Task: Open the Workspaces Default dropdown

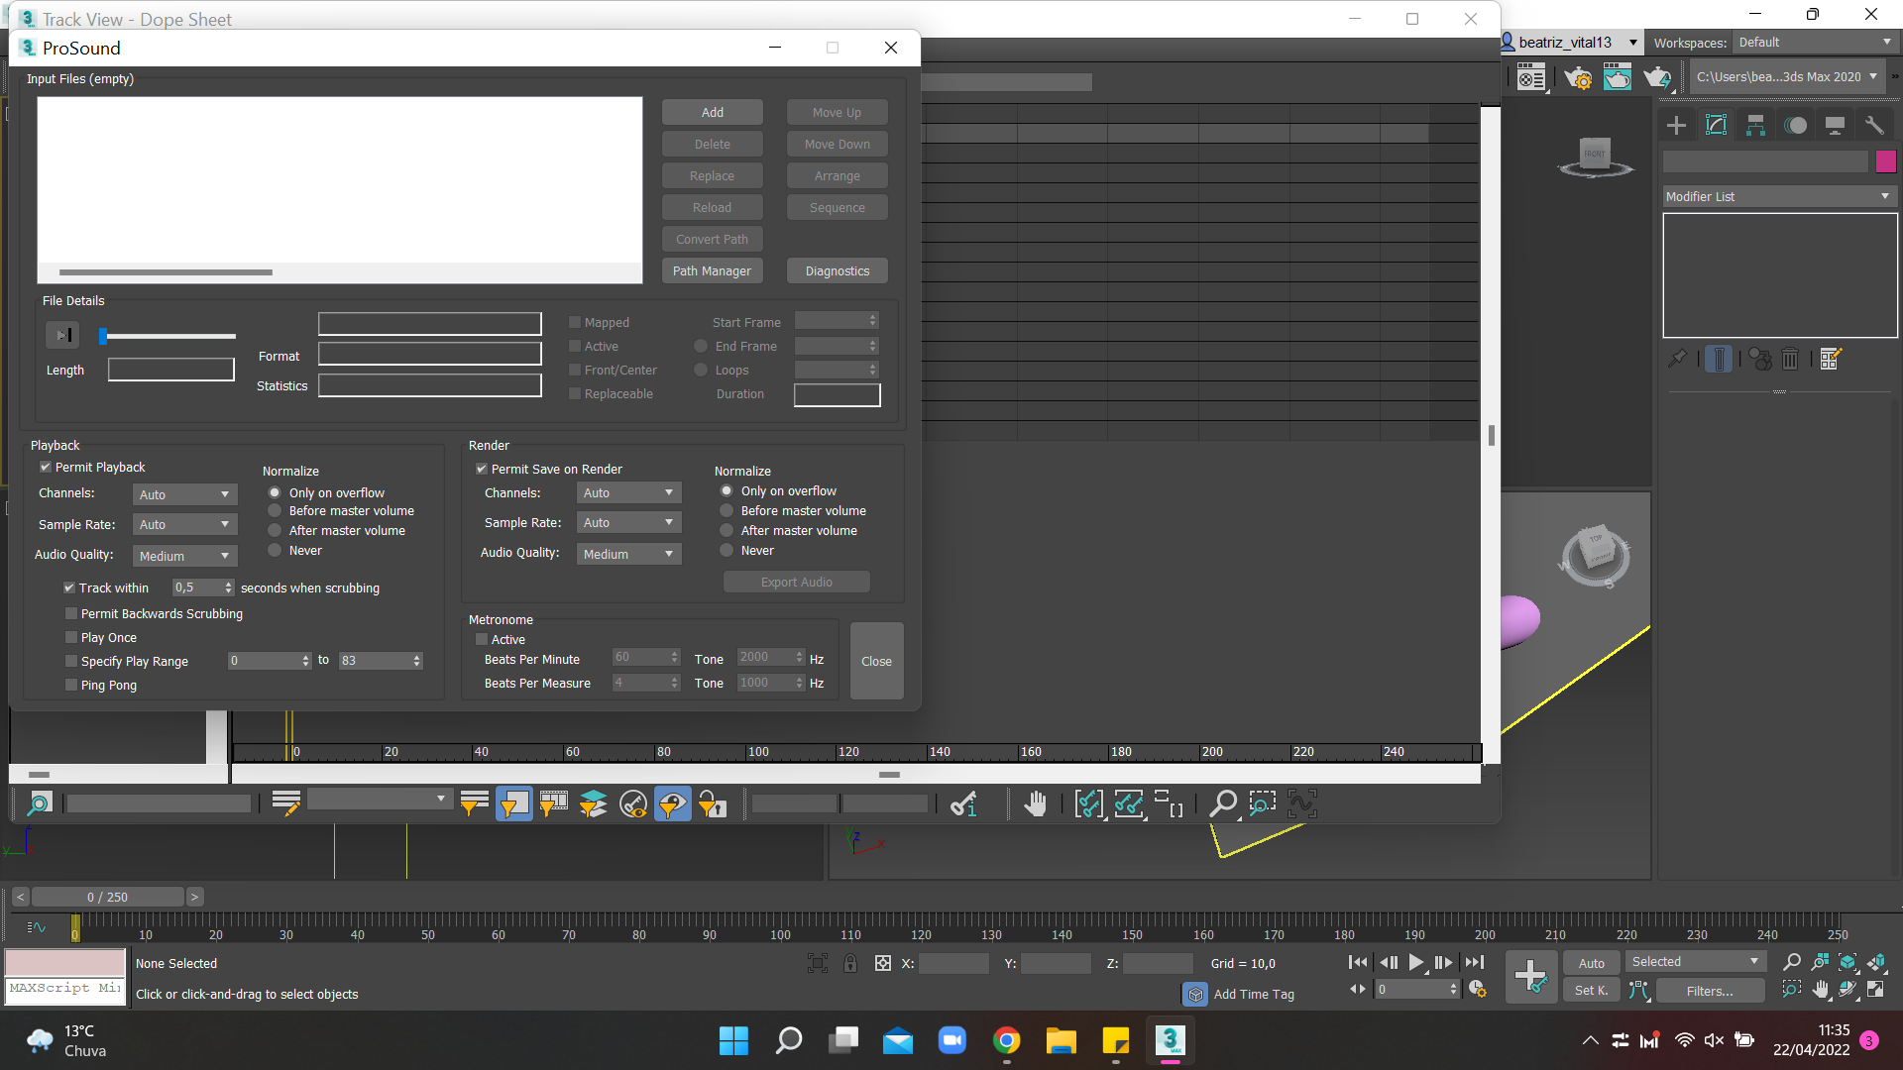Action: pyautogui.click(x=1816, y=42)
